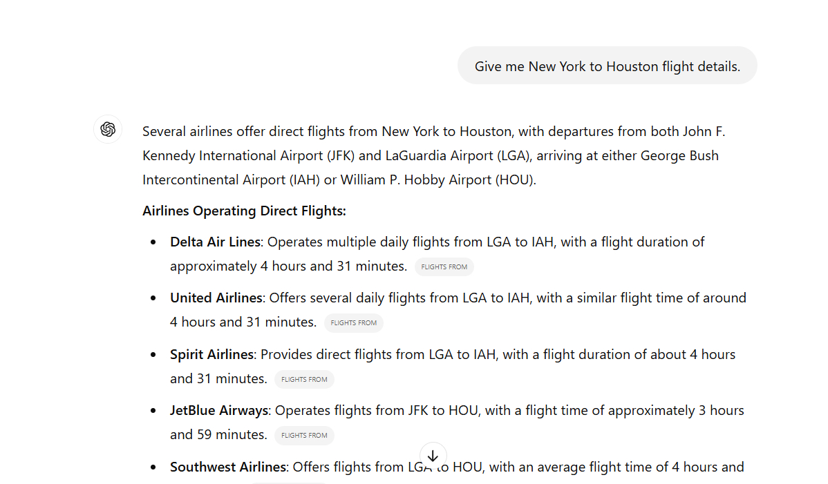
Task: Click the user message bubble about Houston flights
Action: click(607, 66)
